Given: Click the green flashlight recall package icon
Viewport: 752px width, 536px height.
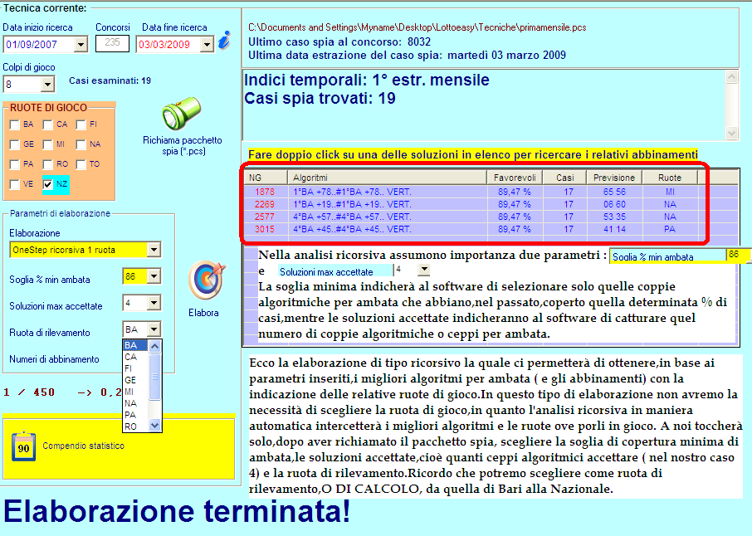Looking at the screenshot, I should tap(181, 113).
